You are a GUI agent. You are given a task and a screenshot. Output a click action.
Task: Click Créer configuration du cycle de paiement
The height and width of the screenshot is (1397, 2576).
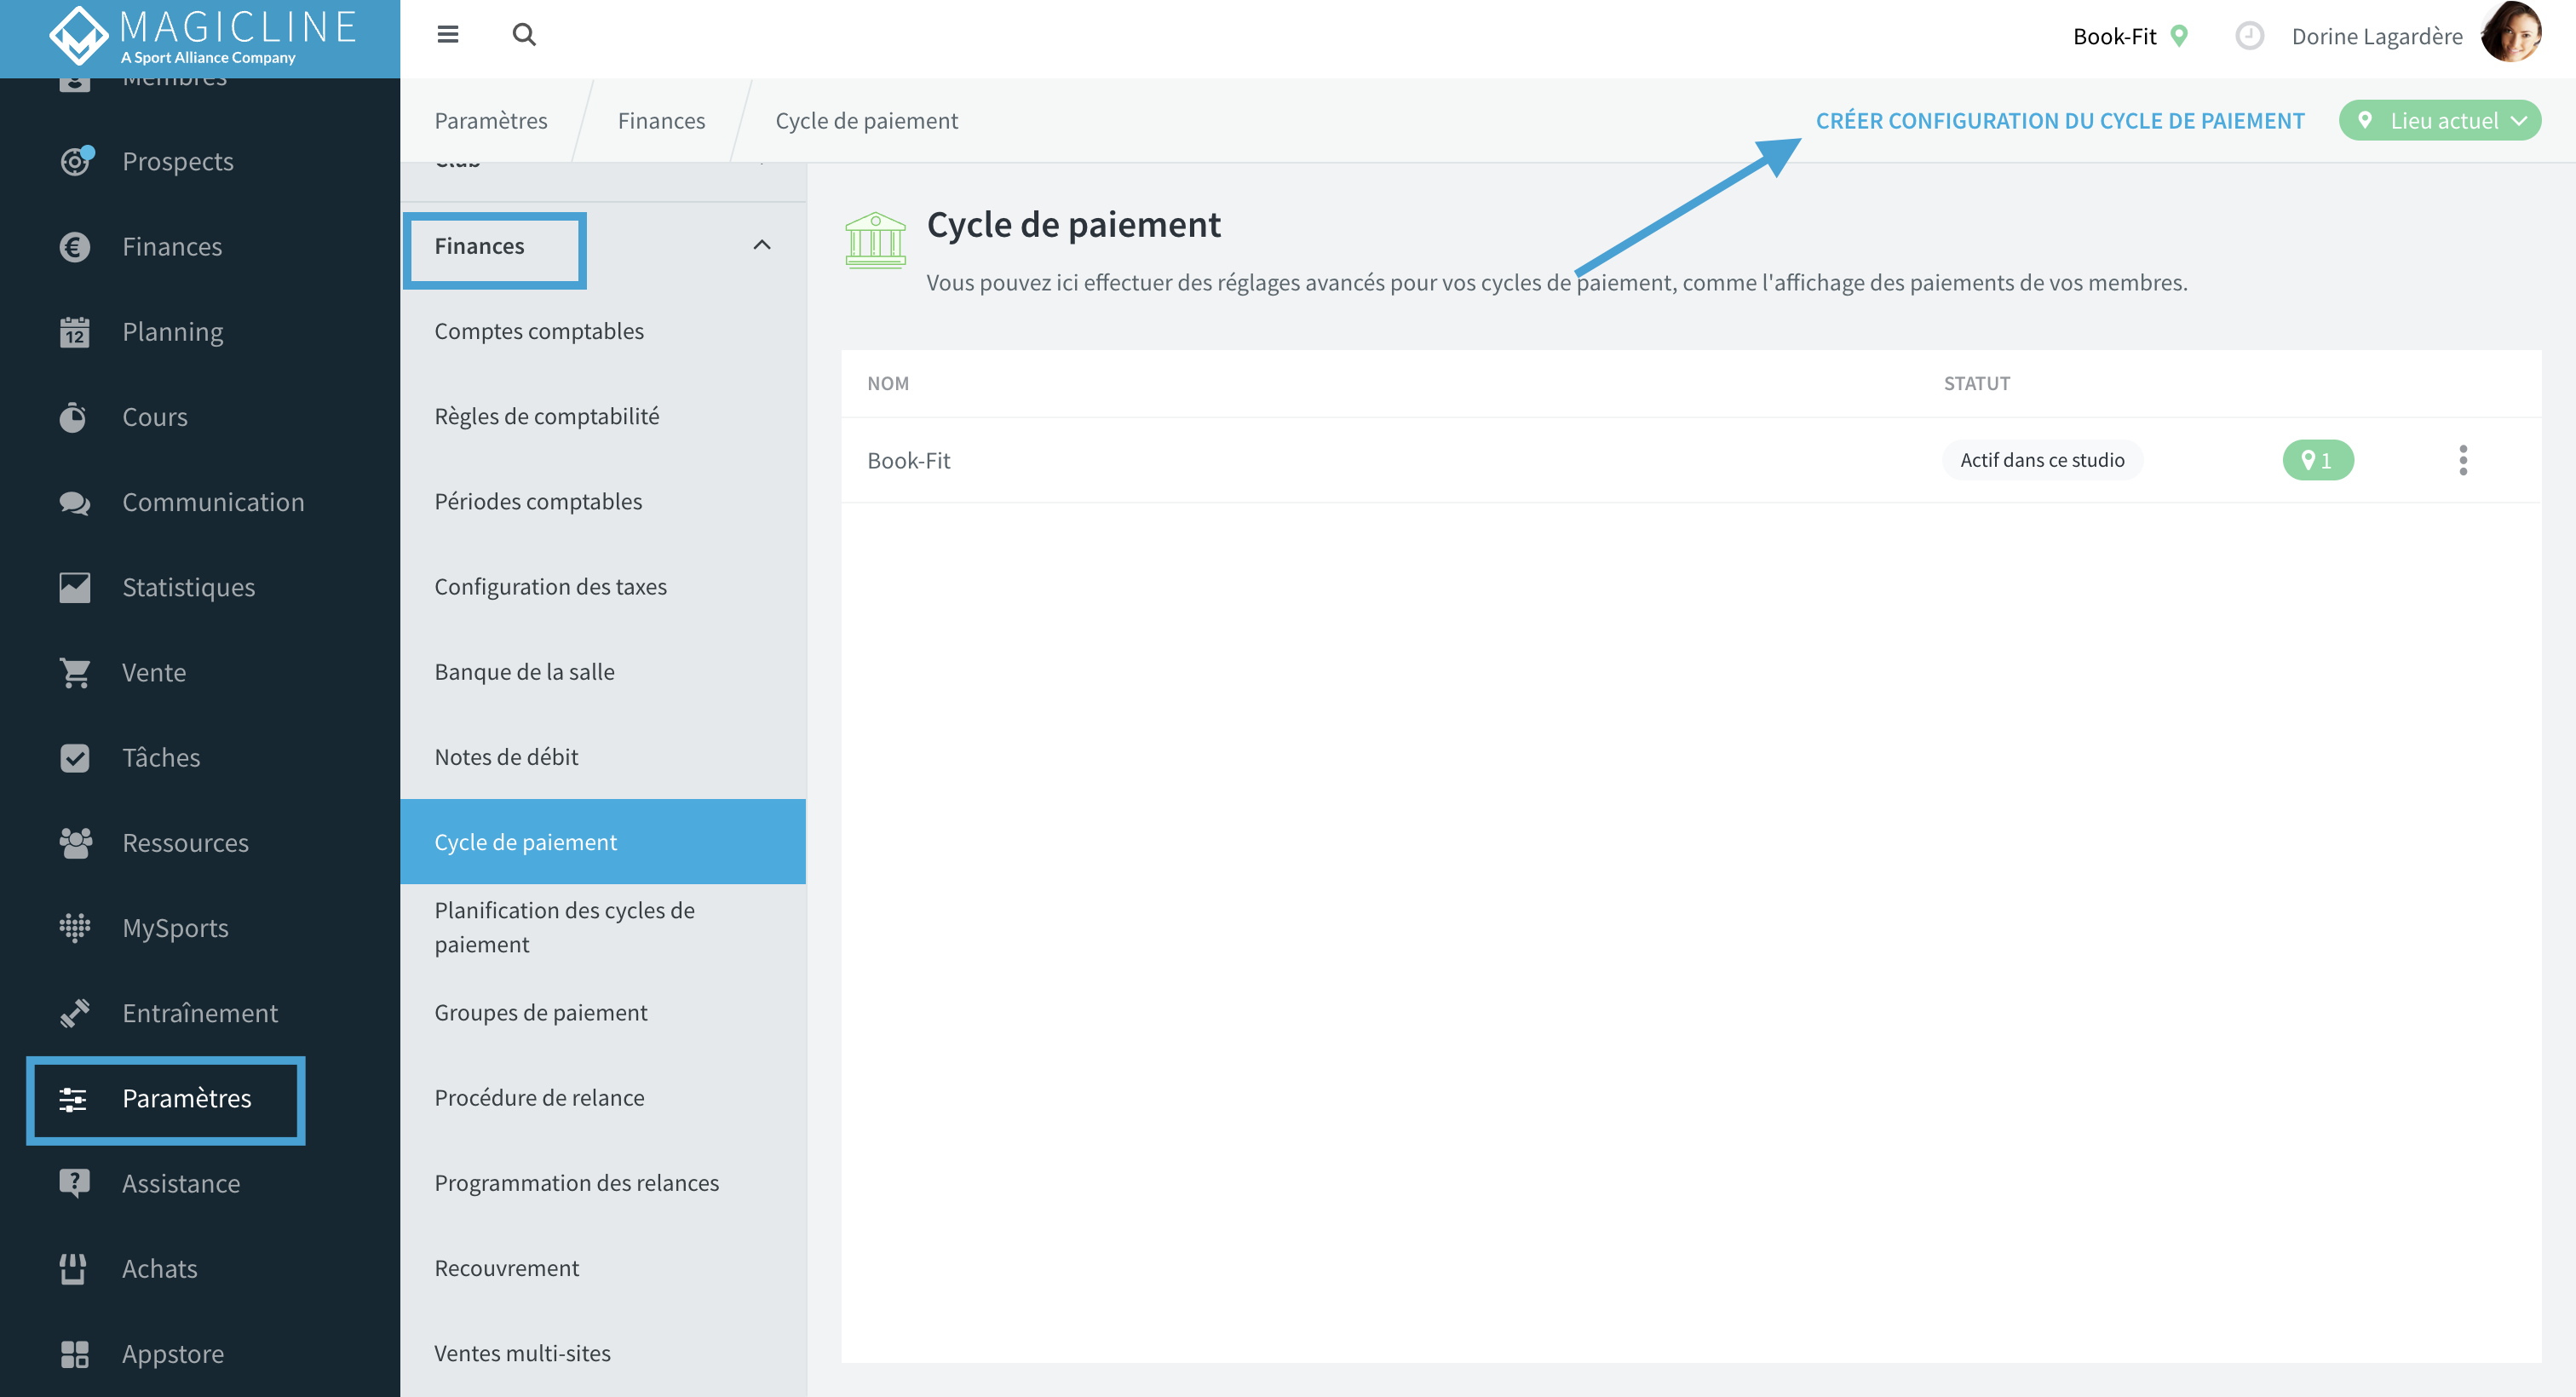coord(2060,120)
